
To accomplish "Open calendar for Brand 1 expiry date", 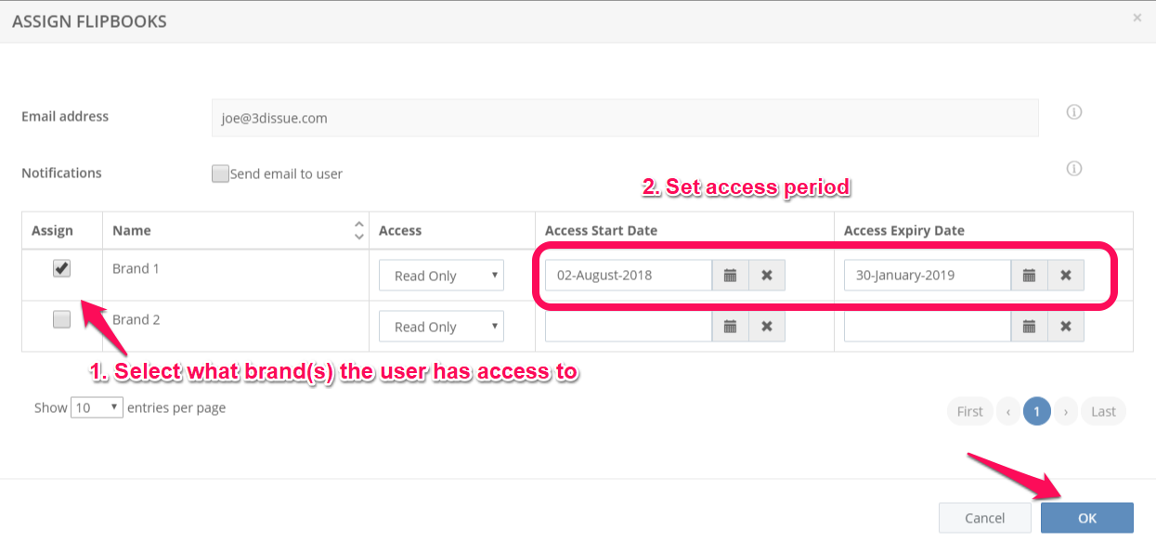I will click(1029, 276).
